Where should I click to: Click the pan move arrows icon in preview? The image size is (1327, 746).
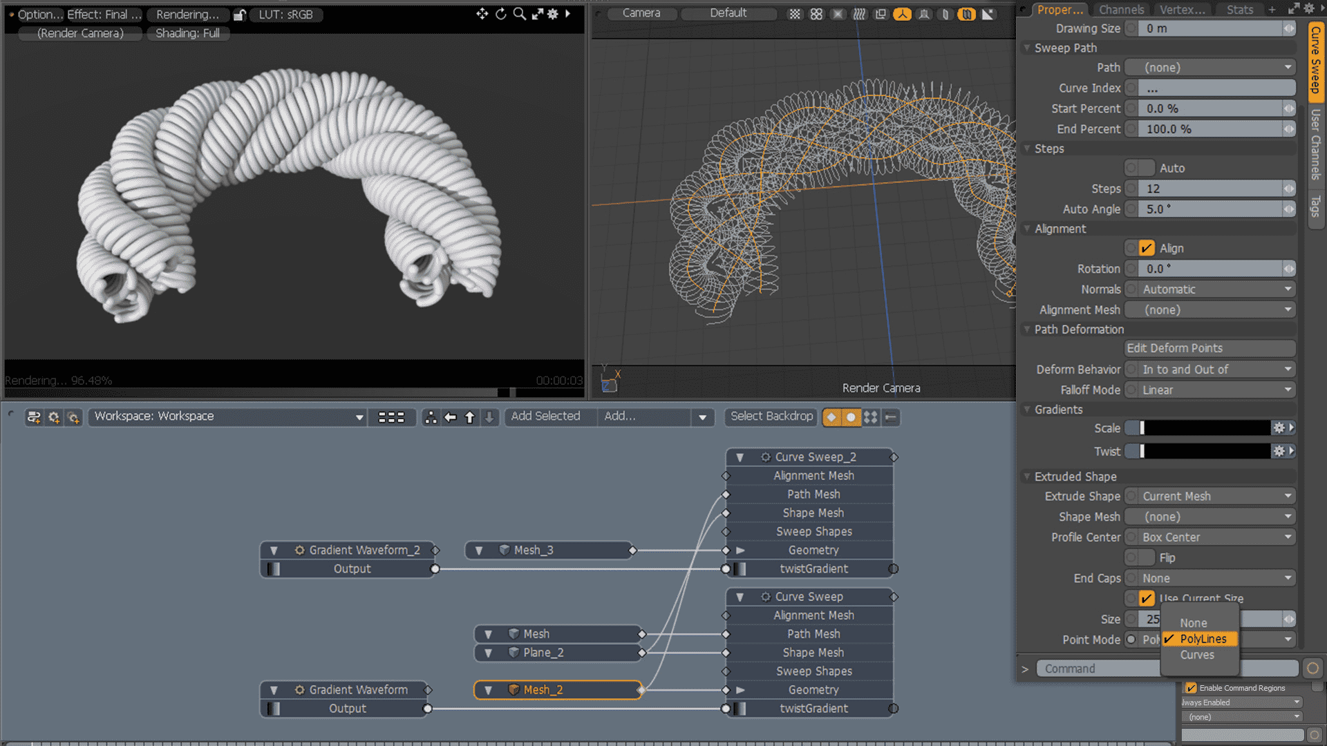(x=482, y=14)
